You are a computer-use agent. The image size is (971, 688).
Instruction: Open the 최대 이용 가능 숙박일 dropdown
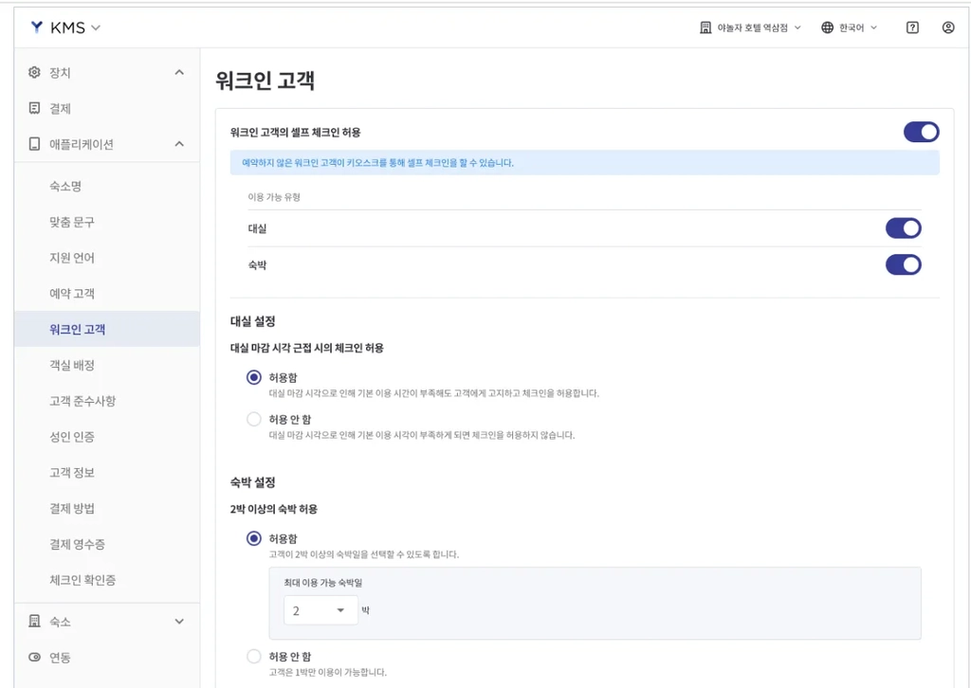click(x=321, y=610)
